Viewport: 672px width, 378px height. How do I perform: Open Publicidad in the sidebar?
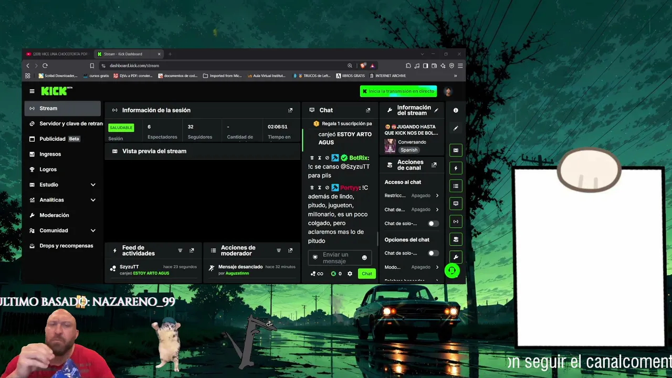click(x=63, y=139)
